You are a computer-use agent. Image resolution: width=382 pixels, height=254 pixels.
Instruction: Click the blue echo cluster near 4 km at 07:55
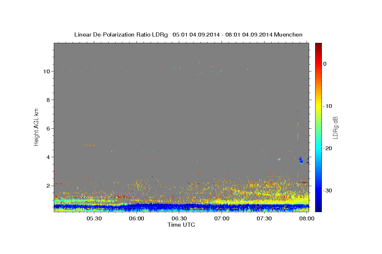coord(301,160)
